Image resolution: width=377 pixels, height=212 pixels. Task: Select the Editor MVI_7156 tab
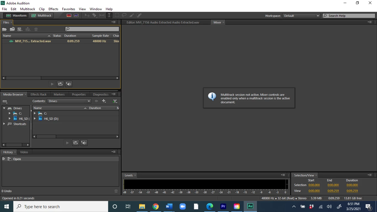click(163, 22)
